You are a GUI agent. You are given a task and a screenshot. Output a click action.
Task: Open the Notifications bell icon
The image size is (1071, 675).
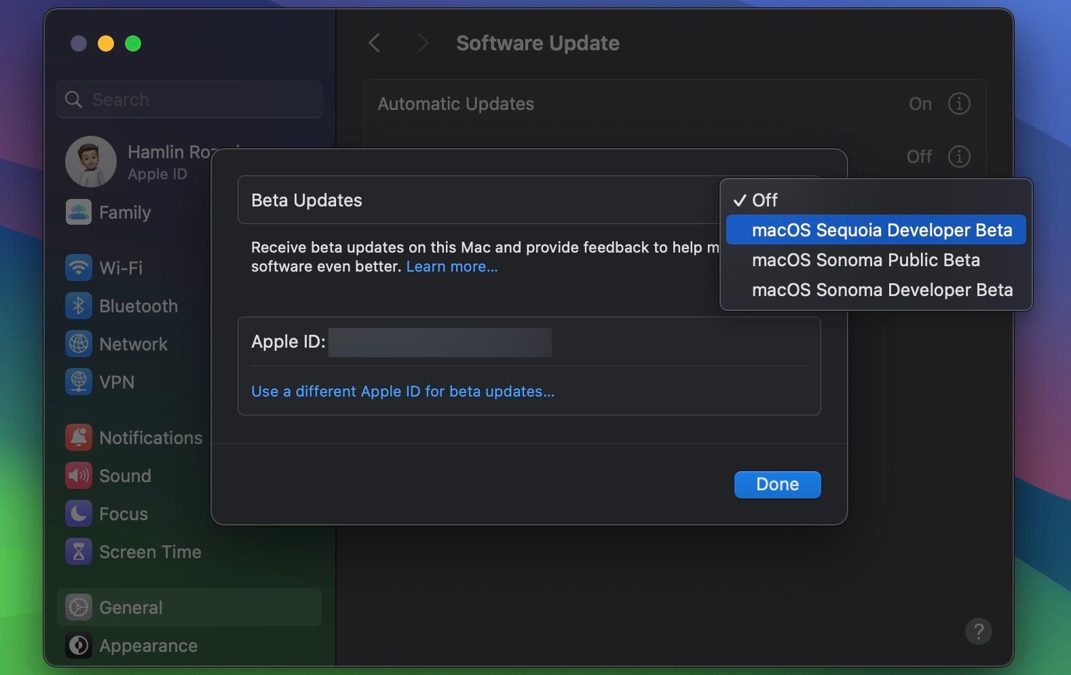[x=79, y=437]
